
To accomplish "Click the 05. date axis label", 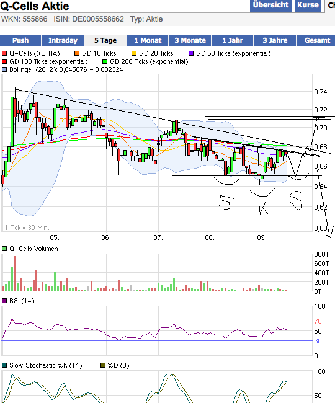I will click(55, 237).
